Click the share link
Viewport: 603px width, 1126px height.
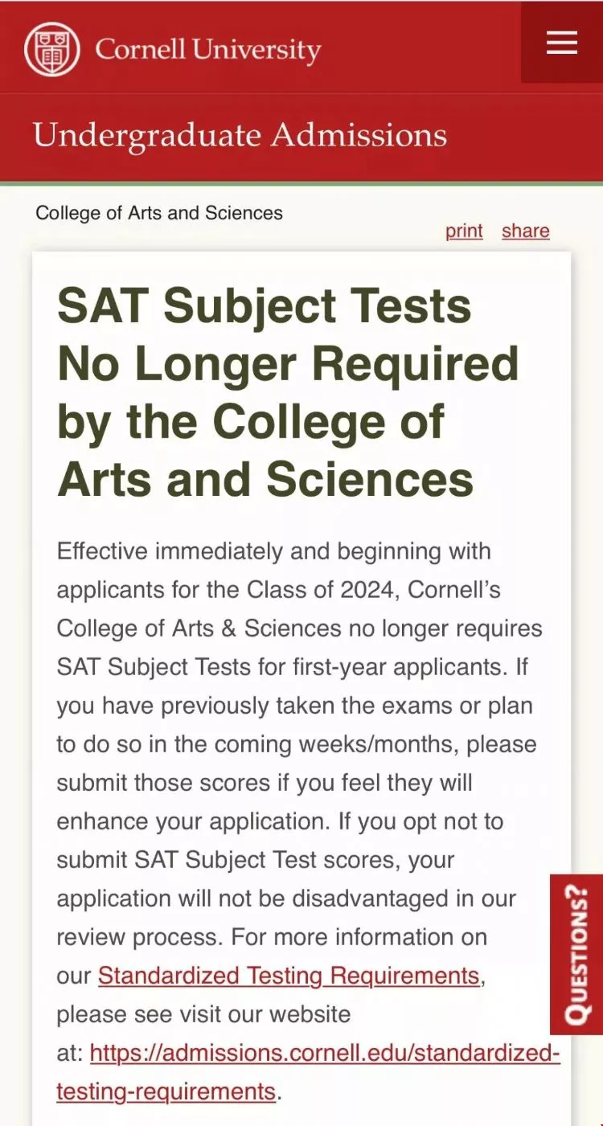point(526,231)
